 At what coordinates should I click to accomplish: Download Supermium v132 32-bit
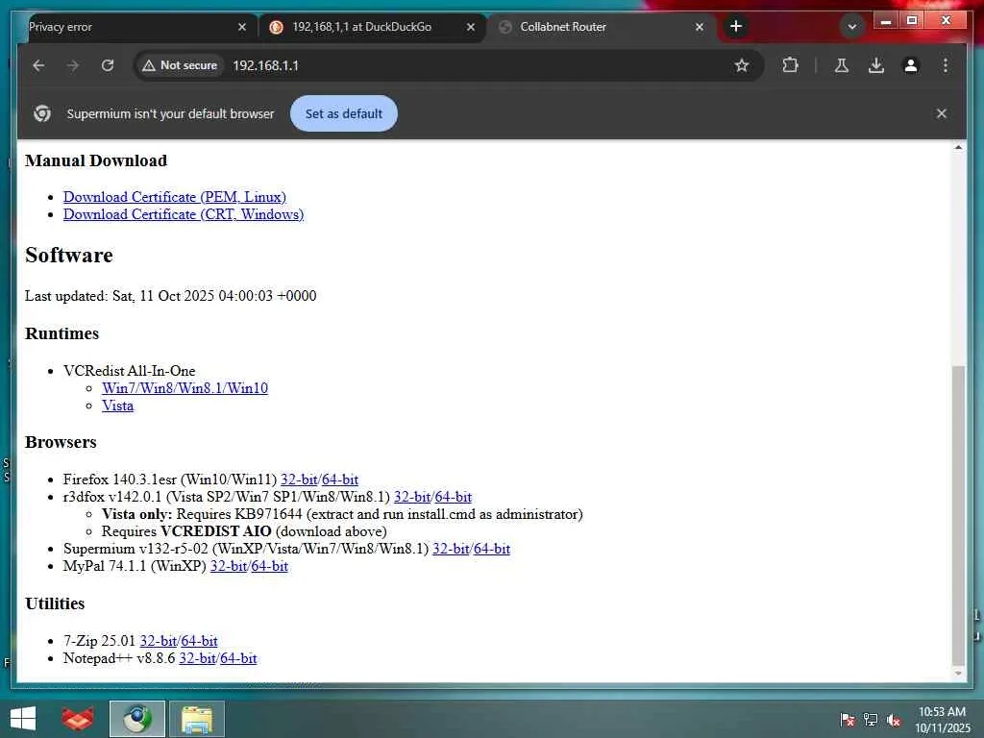click(451, 549)
